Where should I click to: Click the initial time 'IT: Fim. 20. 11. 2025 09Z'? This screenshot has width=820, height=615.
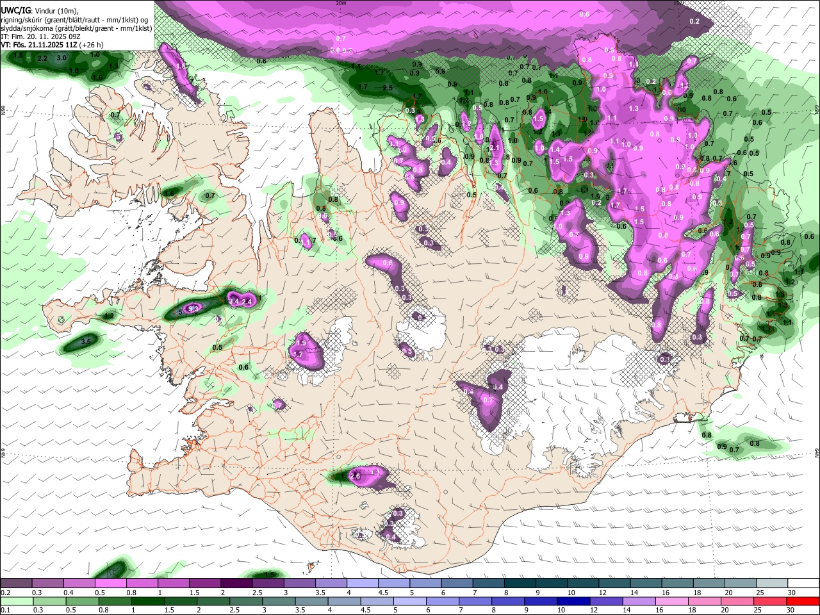[40, 37]
